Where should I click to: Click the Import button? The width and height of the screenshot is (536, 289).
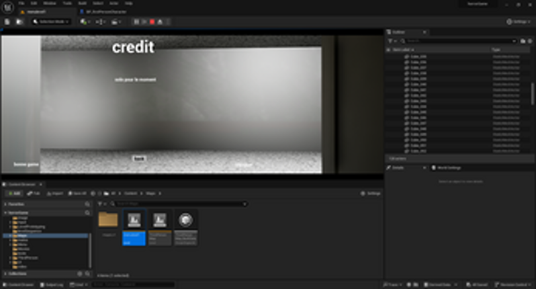click(x=55, y=194)
